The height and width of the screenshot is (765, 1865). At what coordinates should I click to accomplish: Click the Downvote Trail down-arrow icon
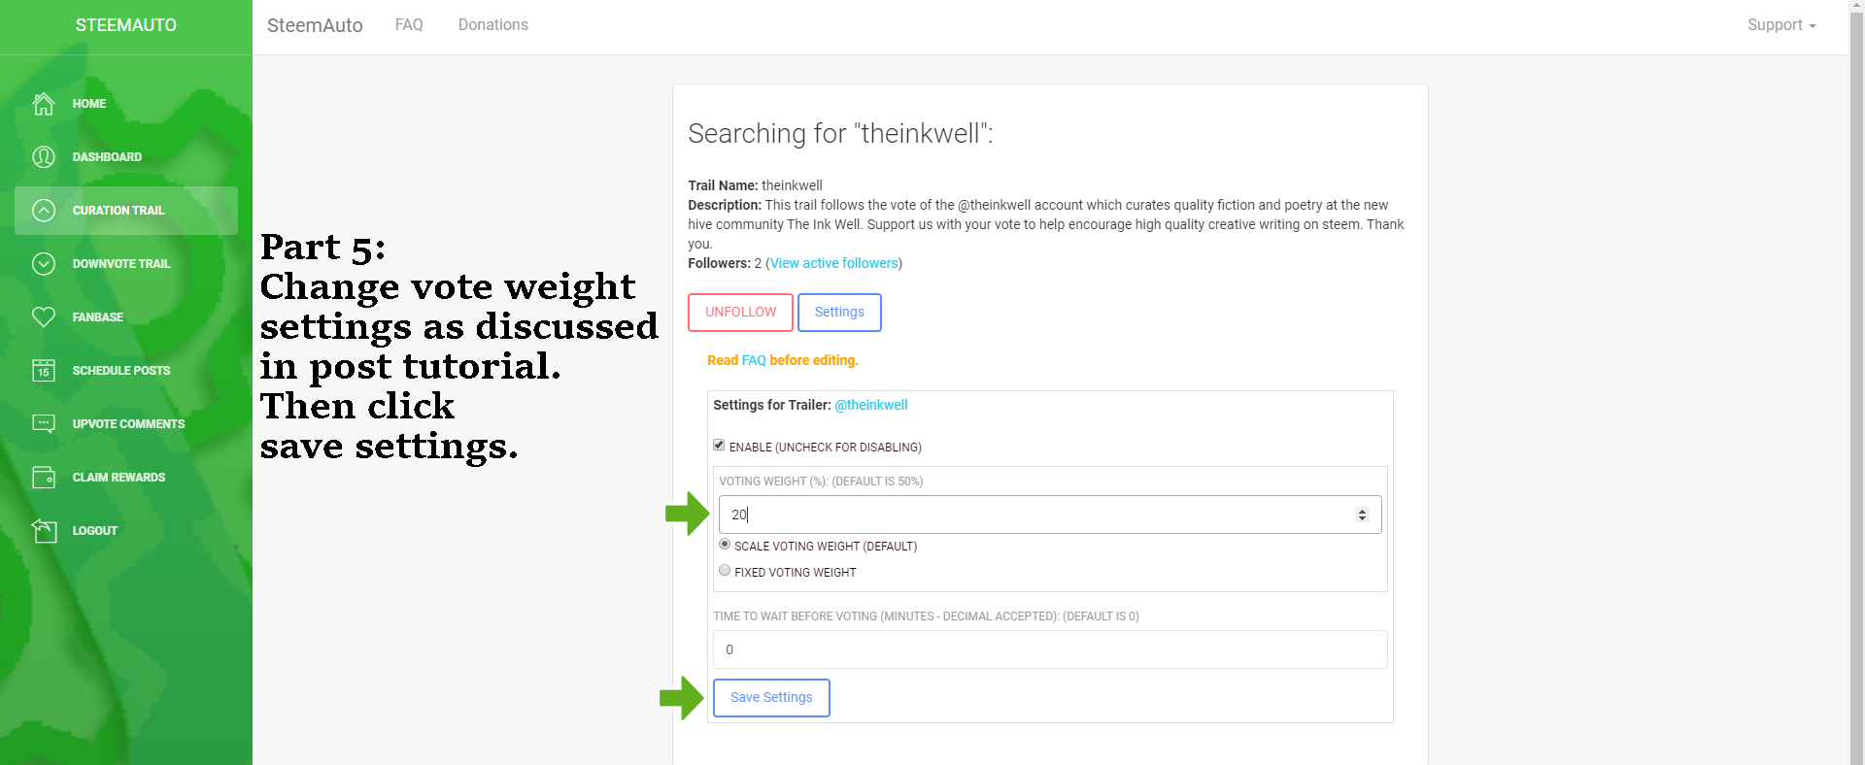pos(44,264)
